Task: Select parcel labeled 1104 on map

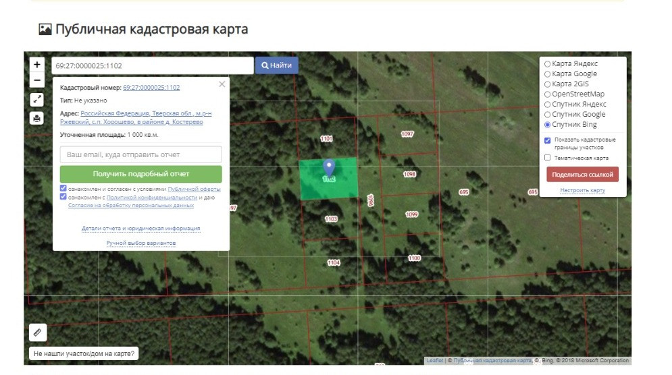Action: pos(334,263)
